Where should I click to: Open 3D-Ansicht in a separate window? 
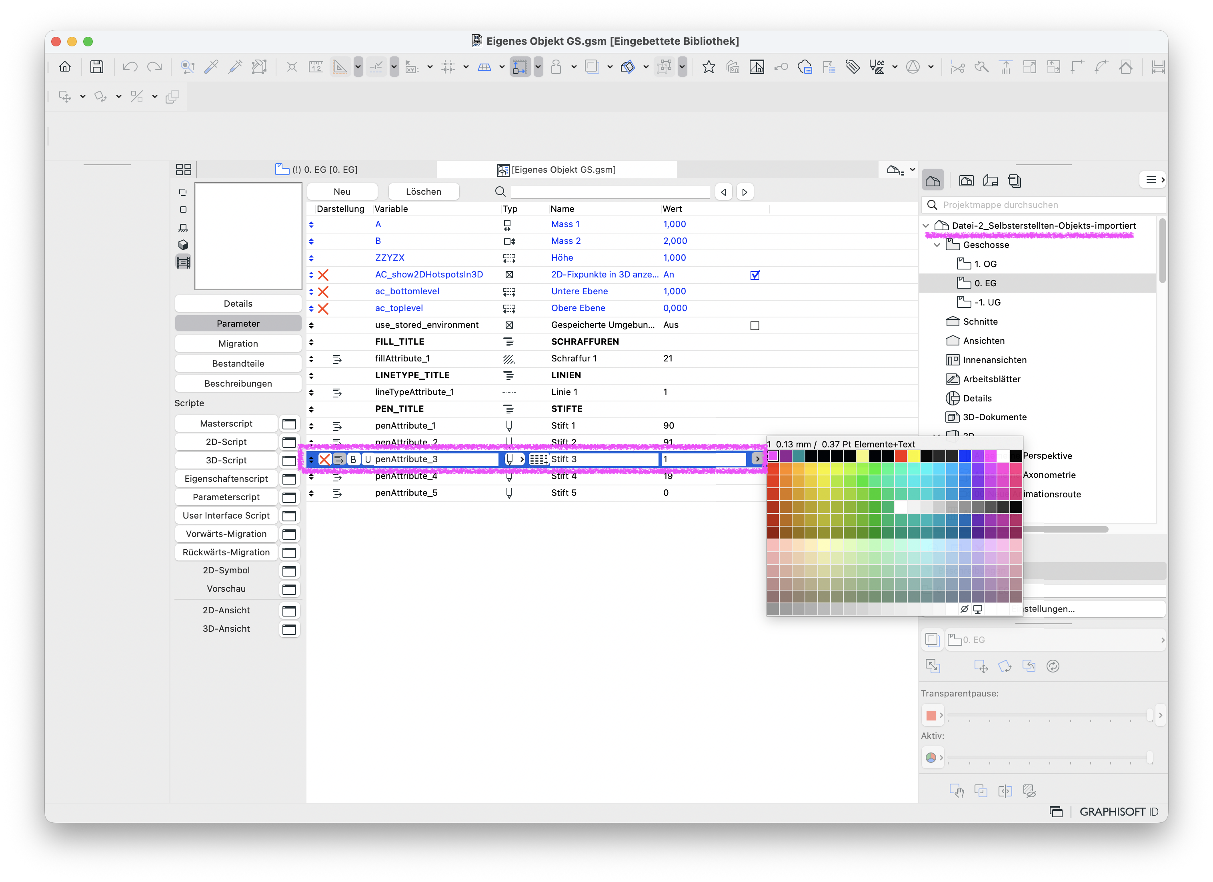point(289,629)
